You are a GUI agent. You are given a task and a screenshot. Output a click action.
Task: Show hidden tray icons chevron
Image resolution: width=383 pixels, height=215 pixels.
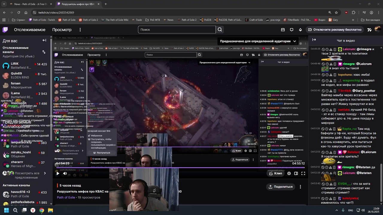(337, 210)
